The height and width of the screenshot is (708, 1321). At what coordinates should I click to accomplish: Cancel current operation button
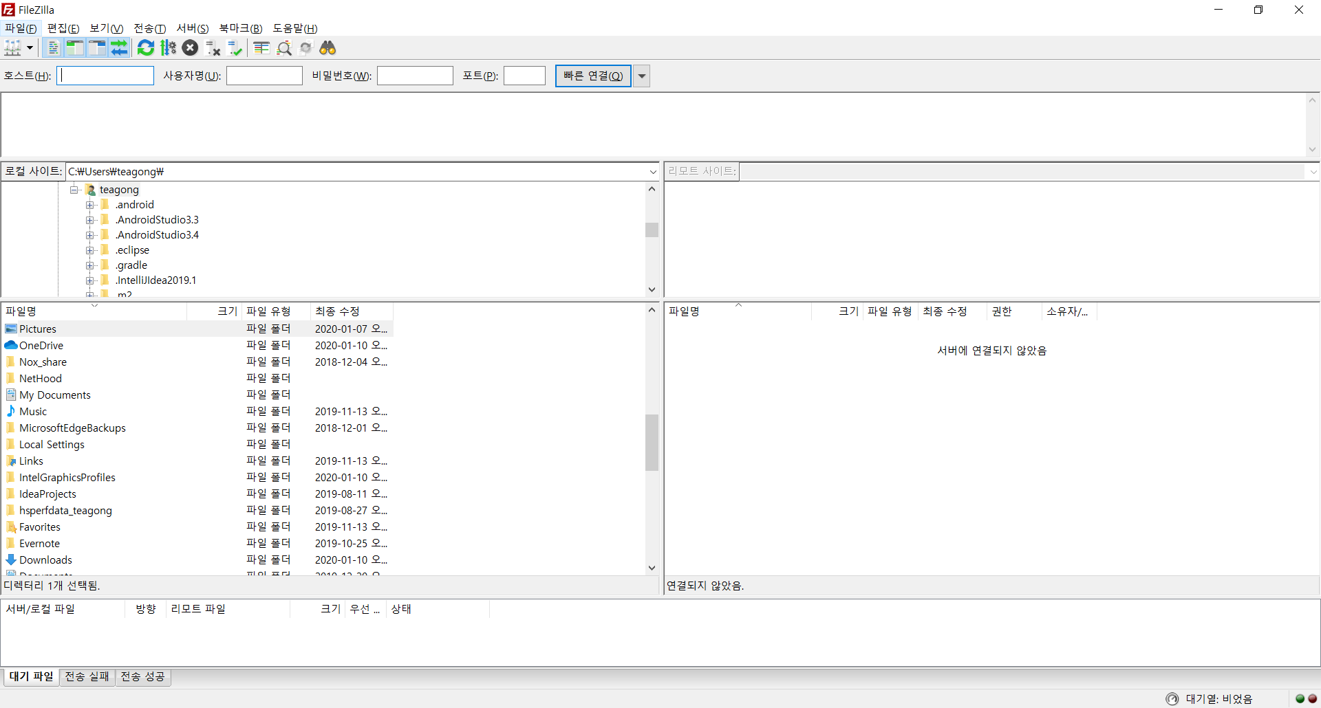coord(191,48)
